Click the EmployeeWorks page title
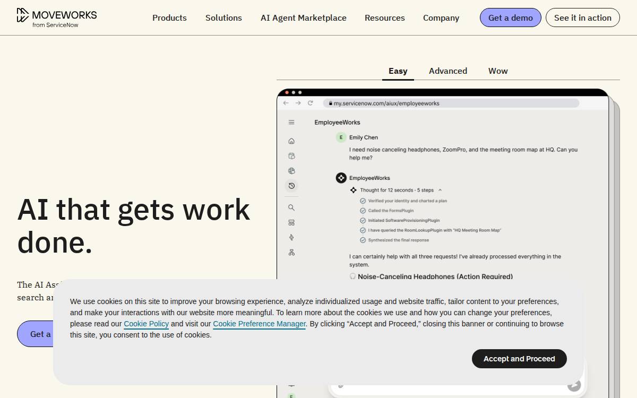This screenshot has width=637, height=398. click(337, 122)
